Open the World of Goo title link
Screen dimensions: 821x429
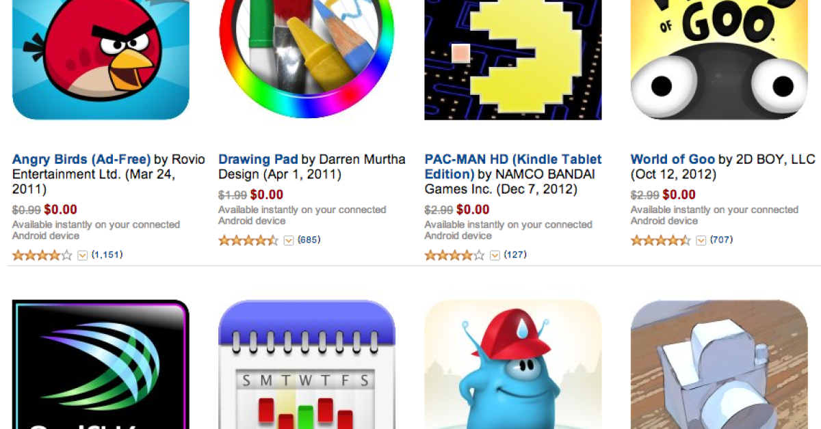pos(673,159)
